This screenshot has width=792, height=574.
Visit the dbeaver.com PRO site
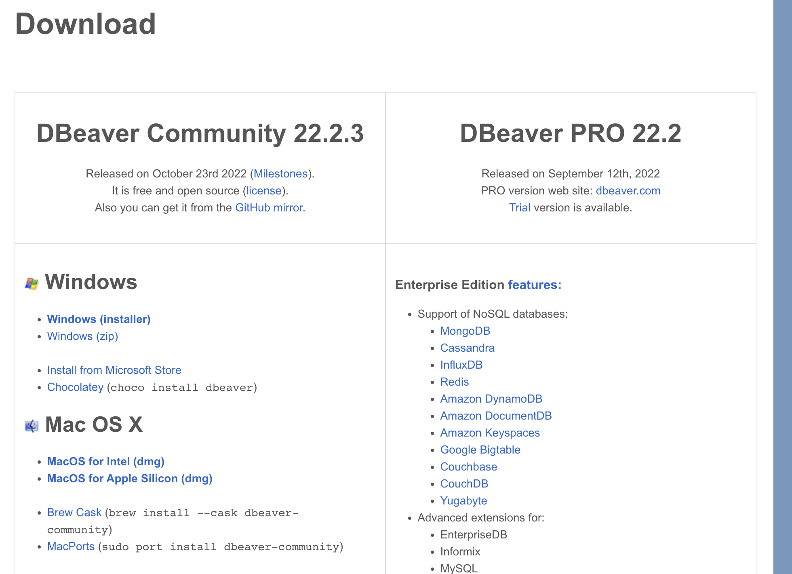pyautogui.click(x=628, y=191)
